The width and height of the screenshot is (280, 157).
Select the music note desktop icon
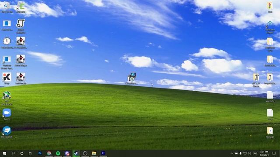click(21, 26)
